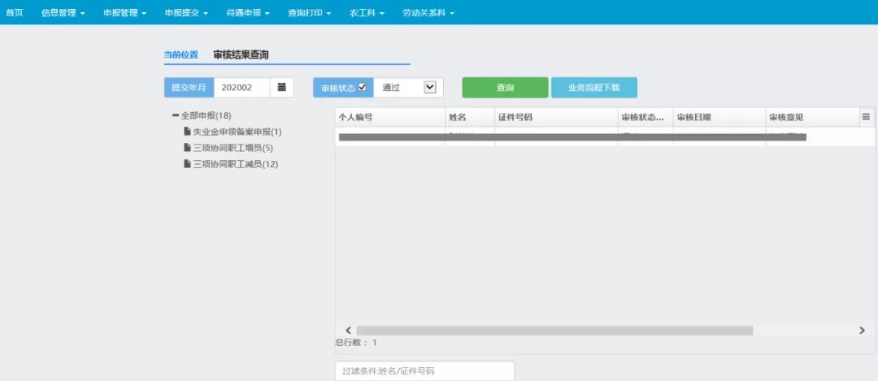Open the 通过 status dropdown
The height and width of the screenshot is (381, 878).
[x=430, y=87]
